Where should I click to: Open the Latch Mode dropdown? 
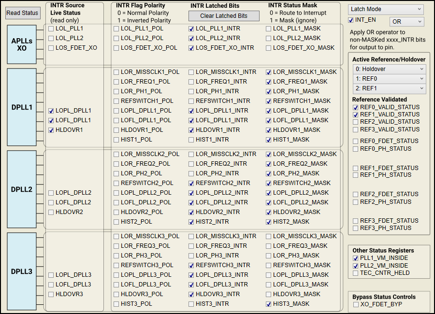click(385, 9)
